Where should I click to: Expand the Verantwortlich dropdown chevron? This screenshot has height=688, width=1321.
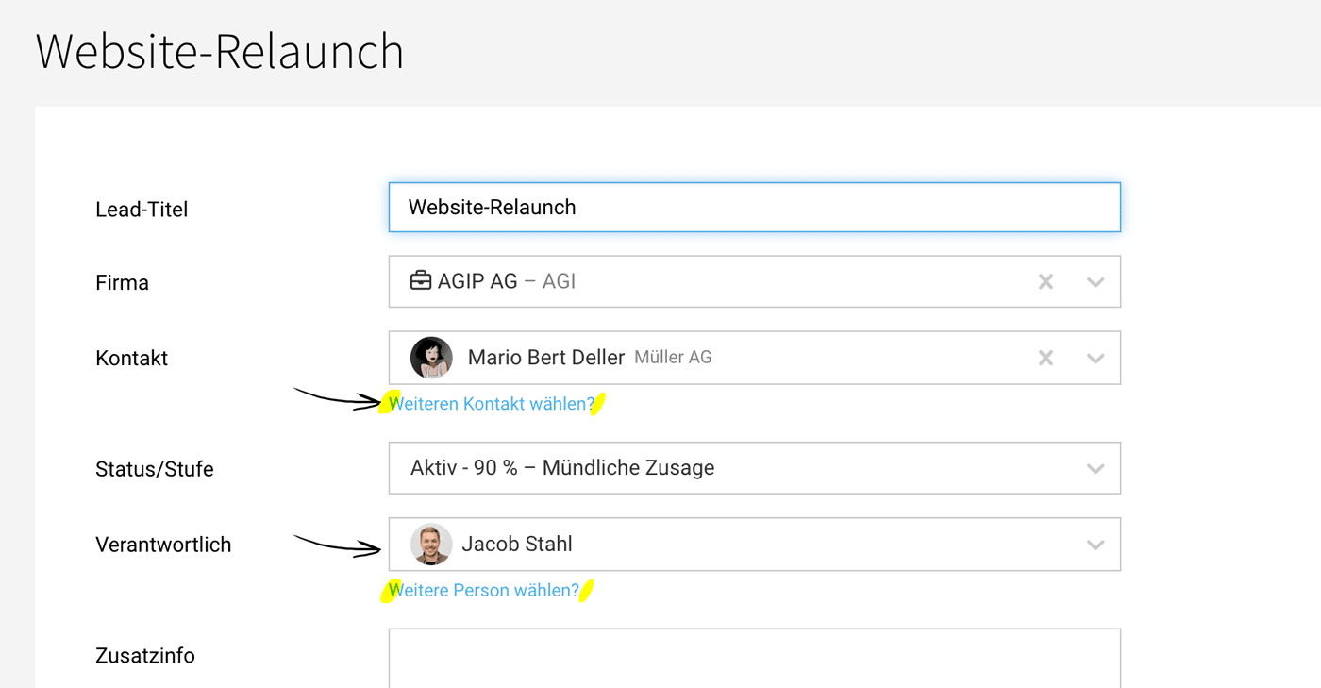pos(1095,545)
